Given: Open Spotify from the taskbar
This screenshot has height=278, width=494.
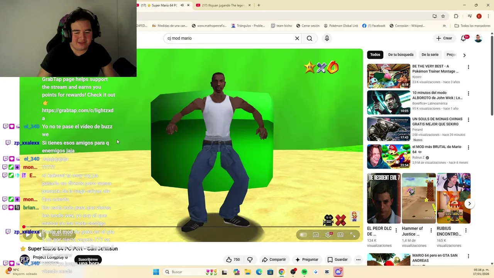Looking at the screenshot, I should click(x=304, y=272).
